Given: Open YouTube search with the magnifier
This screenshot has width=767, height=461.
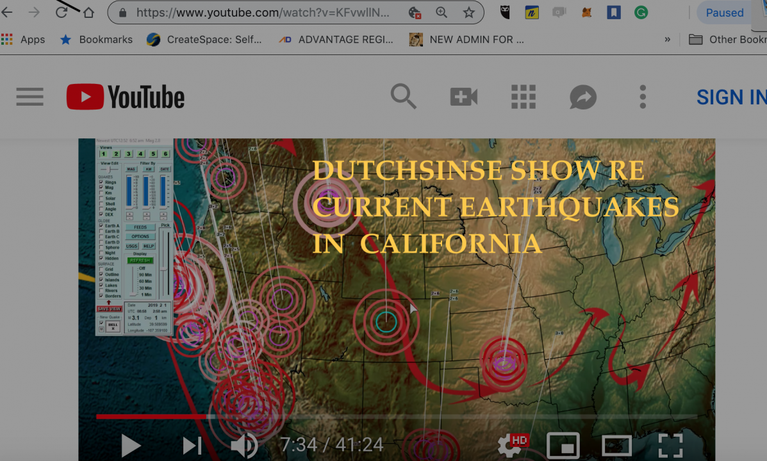Looking at the screenshot, I should 404,96.
